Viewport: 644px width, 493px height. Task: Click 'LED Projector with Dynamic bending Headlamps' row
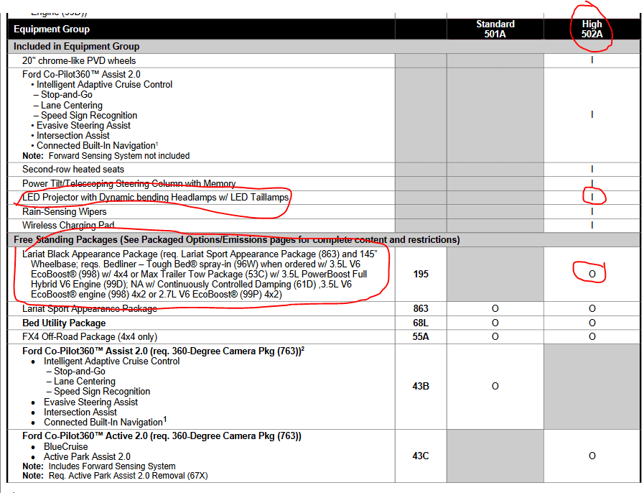[x=156, y=198]
